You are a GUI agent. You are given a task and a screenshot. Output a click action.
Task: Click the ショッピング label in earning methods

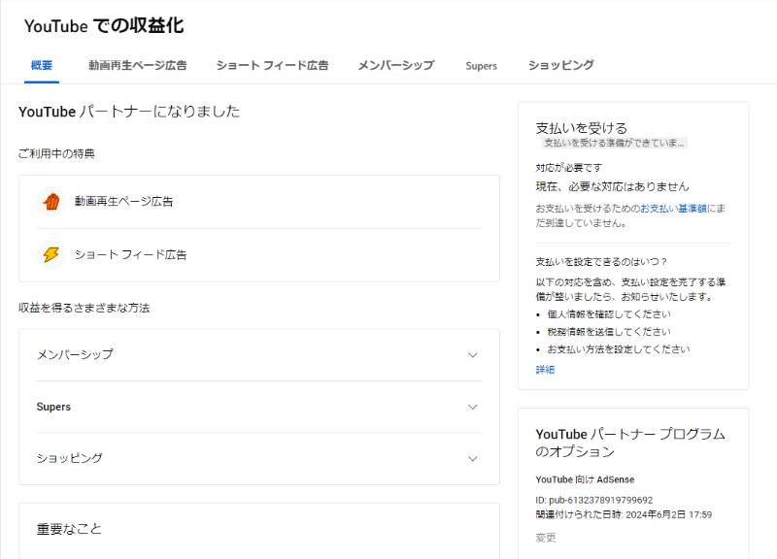coord(69,458)
